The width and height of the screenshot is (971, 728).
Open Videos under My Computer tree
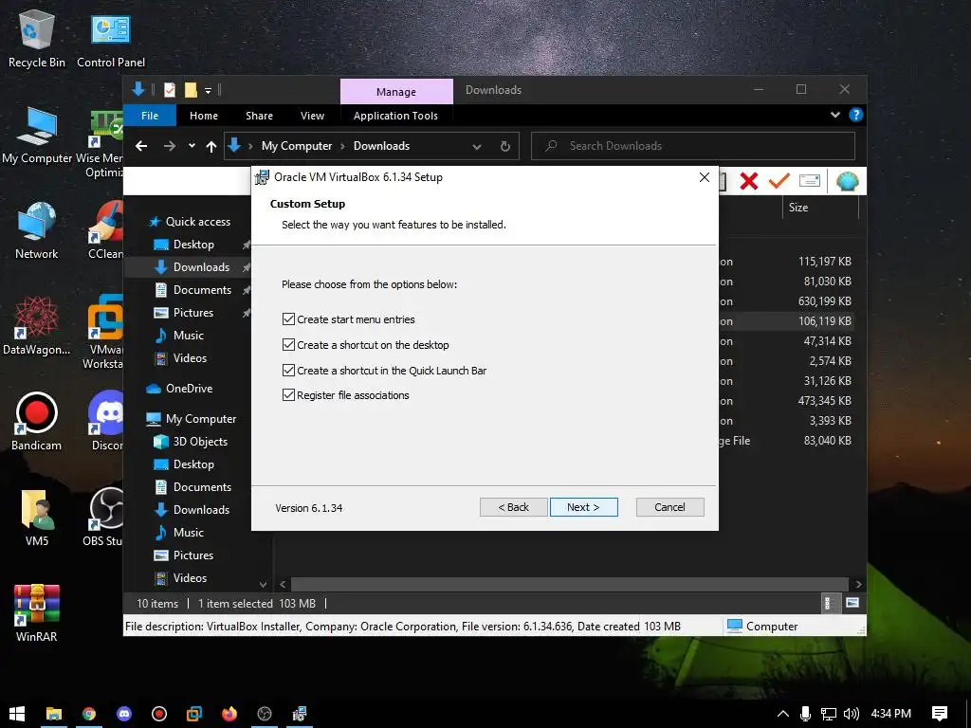190,578
